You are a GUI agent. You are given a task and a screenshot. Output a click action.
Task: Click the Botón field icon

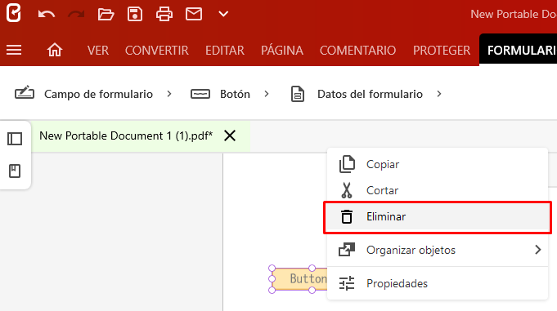pos(200,94)
